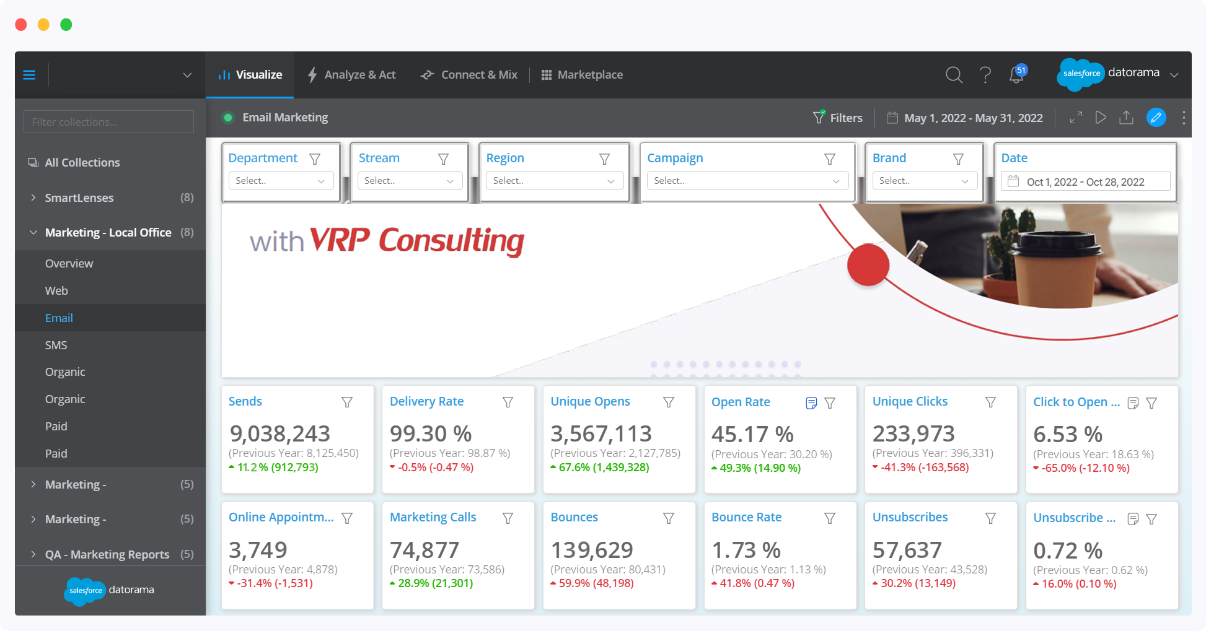The height and width of the screenshot is (631, 1206).
Task: Click the filter icon on Delivery Rate card
Action: 508,403
